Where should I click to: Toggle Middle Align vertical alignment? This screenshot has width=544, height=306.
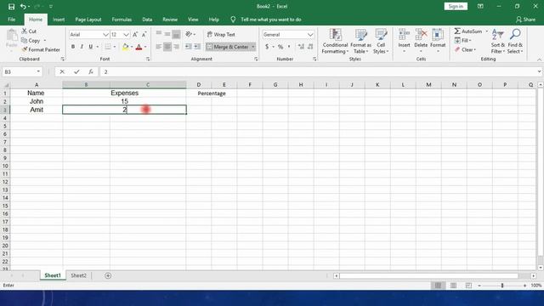click(167, 34)
